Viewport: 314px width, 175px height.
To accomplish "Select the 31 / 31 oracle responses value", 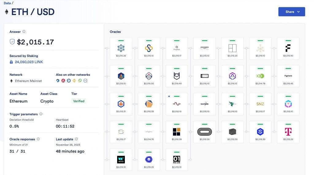I will [17, 151].
